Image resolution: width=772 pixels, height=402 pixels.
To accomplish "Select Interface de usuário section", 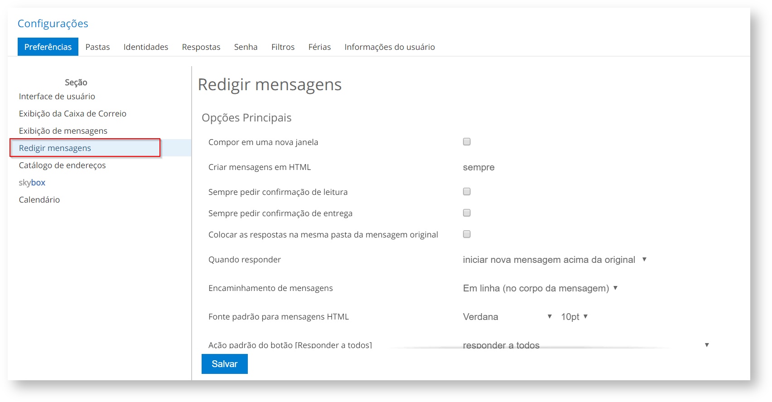I will [57, 97].
